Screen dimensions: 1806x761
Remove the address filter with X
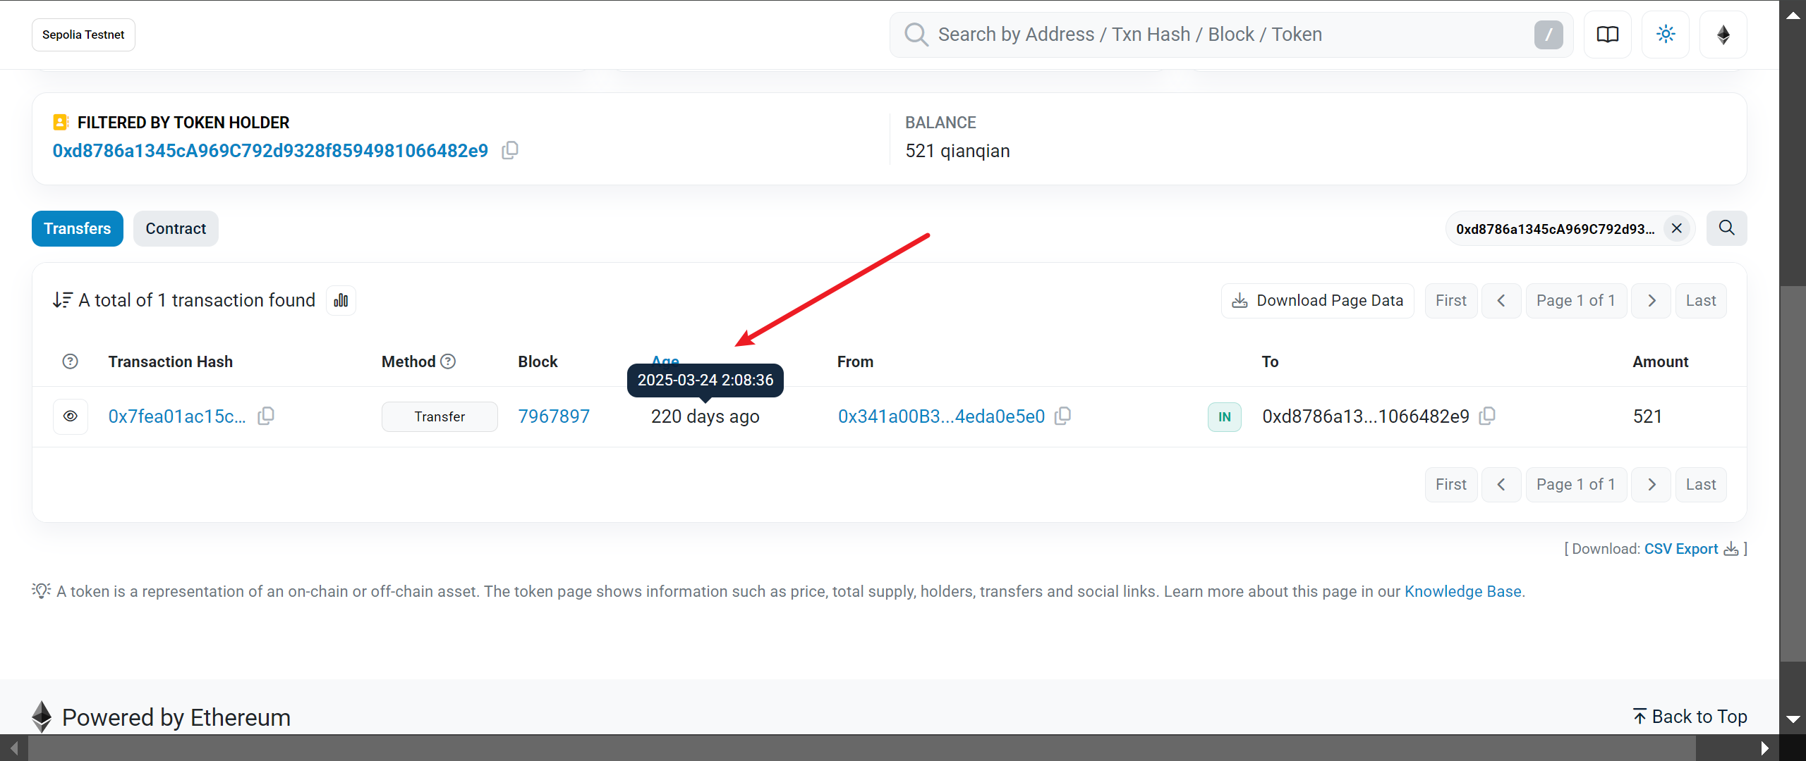(x=1677, y=228)
